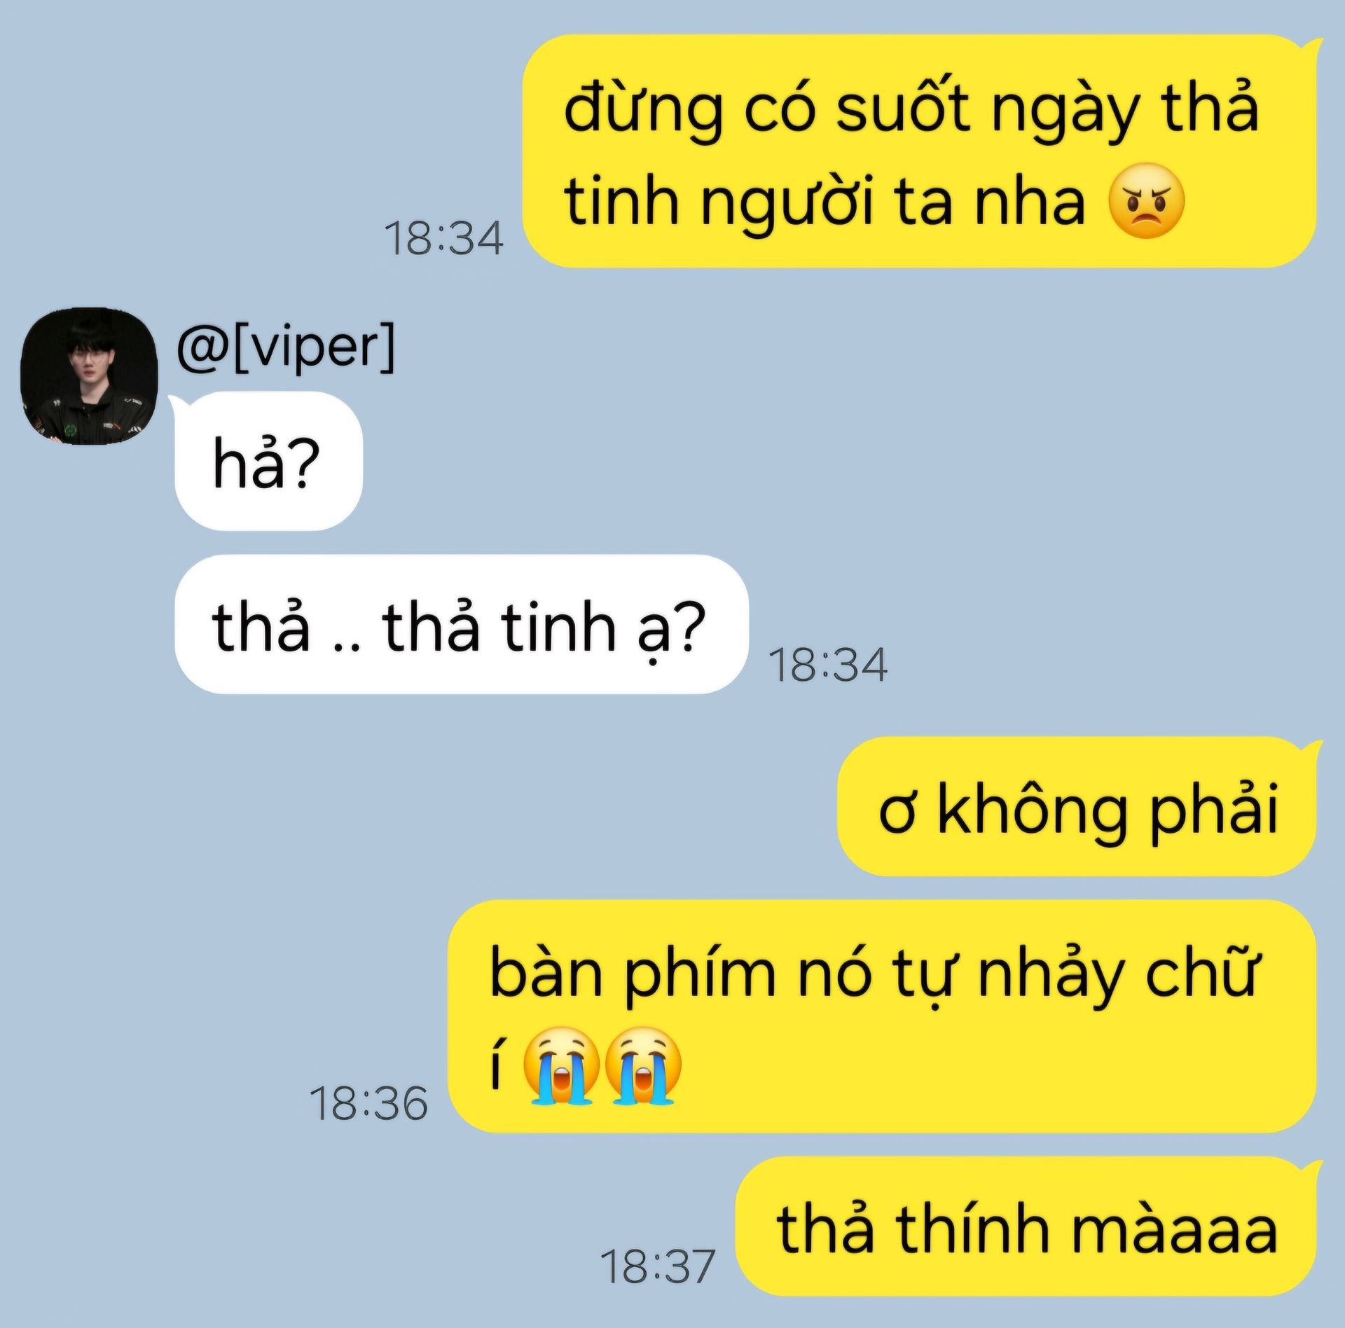Tap the 18:34 timestamp beside the white bubble
The image size is (1345, 1328).
(829, 665)
